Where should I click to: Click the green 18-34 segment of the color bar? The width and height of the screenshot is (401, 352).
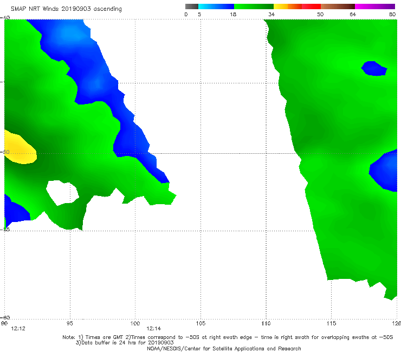[254, 6]
